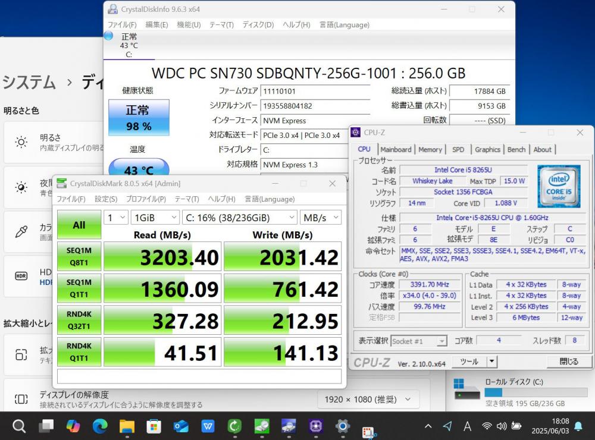Open CrystalDiskMark 設定(S) menu
Screen dimensions: 595x440
106,199
